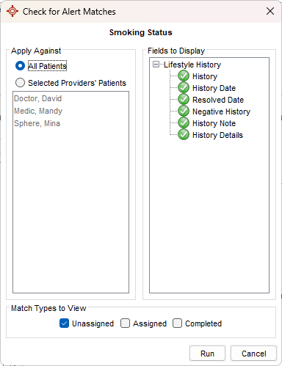Toggle green check icon for History Details

pos(184,135)
